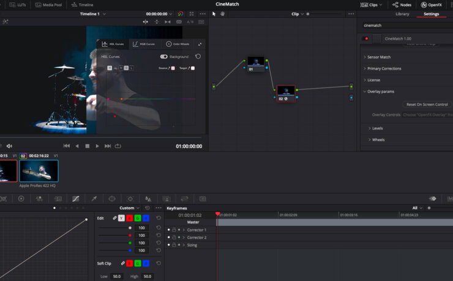Click the colorful bypass grades icon
This screenshot has height=281, width=453.
(180, 14)
